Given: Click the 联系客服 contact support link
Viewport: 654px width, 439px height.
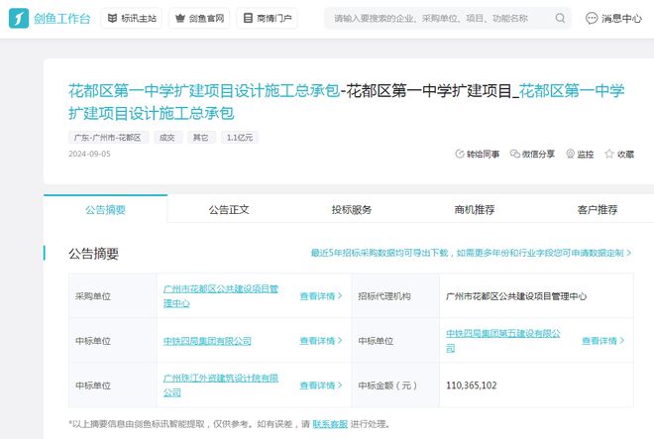Looking at the screenshot, I should pyautogui.click(x=330, y=424).
